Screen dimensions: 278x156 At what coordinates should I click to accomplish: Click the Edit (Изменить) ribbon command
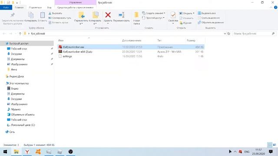(186, 18)
